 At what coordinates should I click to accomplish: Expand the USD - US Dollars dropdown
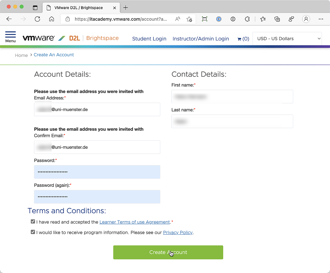(x=287, y=39)
